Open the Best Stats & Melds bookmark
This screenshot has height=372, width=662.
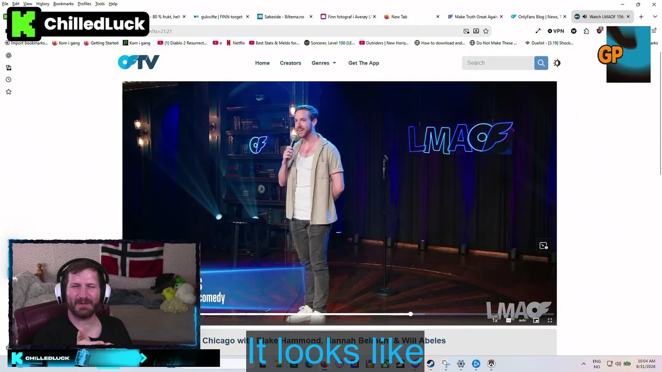point(274,43)
